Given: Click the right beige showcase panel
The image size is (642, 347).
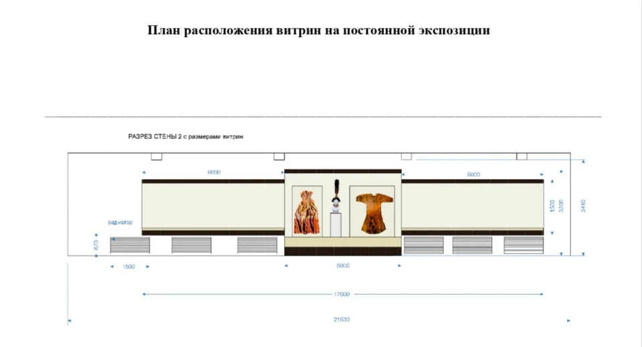Looking at the screenshot, I should coord(472,206).
